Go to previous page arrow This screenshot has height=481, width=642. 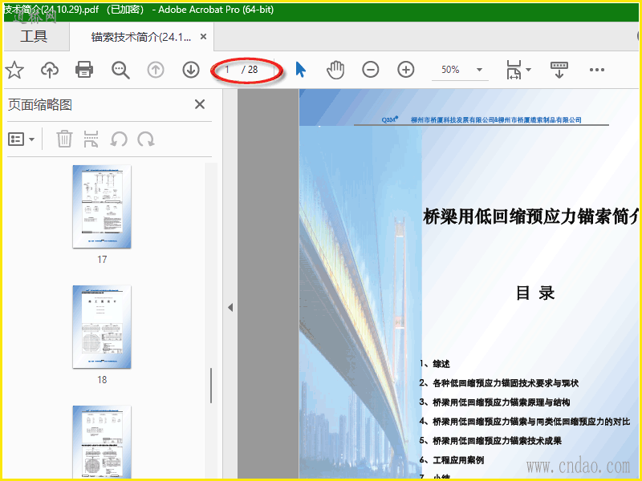(156, 70)
